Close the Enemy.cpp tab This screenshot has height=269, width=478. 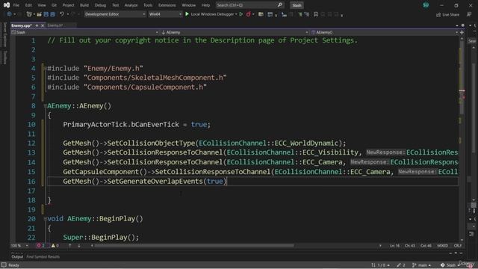43,25
